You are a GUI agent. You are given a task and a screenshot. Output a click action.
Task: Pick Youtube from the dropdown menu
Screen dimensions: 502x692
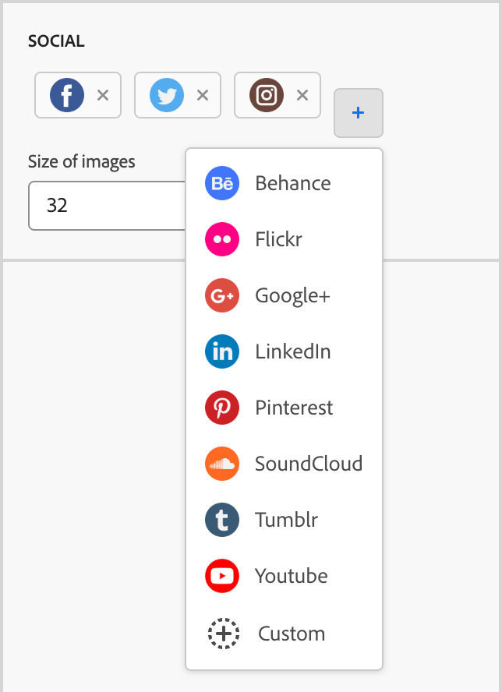291,576
